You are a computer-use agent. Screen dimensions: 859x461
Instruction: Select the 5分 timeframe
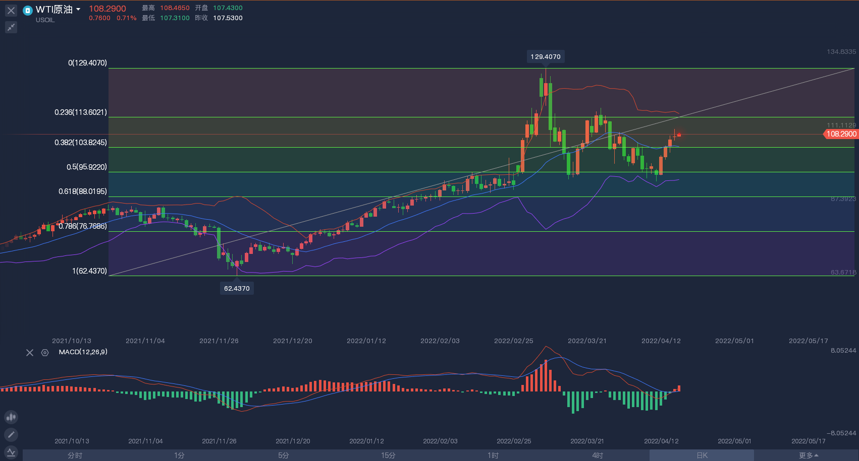tap(284, 455)
